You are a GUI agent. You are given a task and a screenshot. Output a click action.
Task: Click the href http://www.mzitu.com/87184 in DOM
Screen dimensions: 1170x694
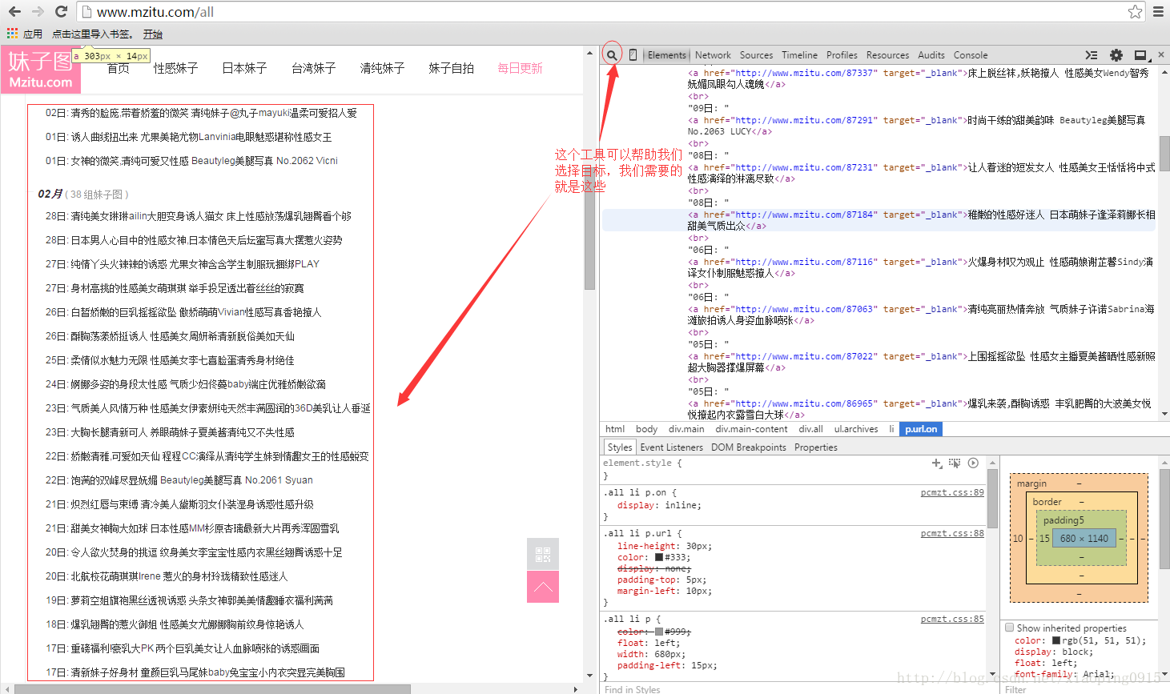806,215
